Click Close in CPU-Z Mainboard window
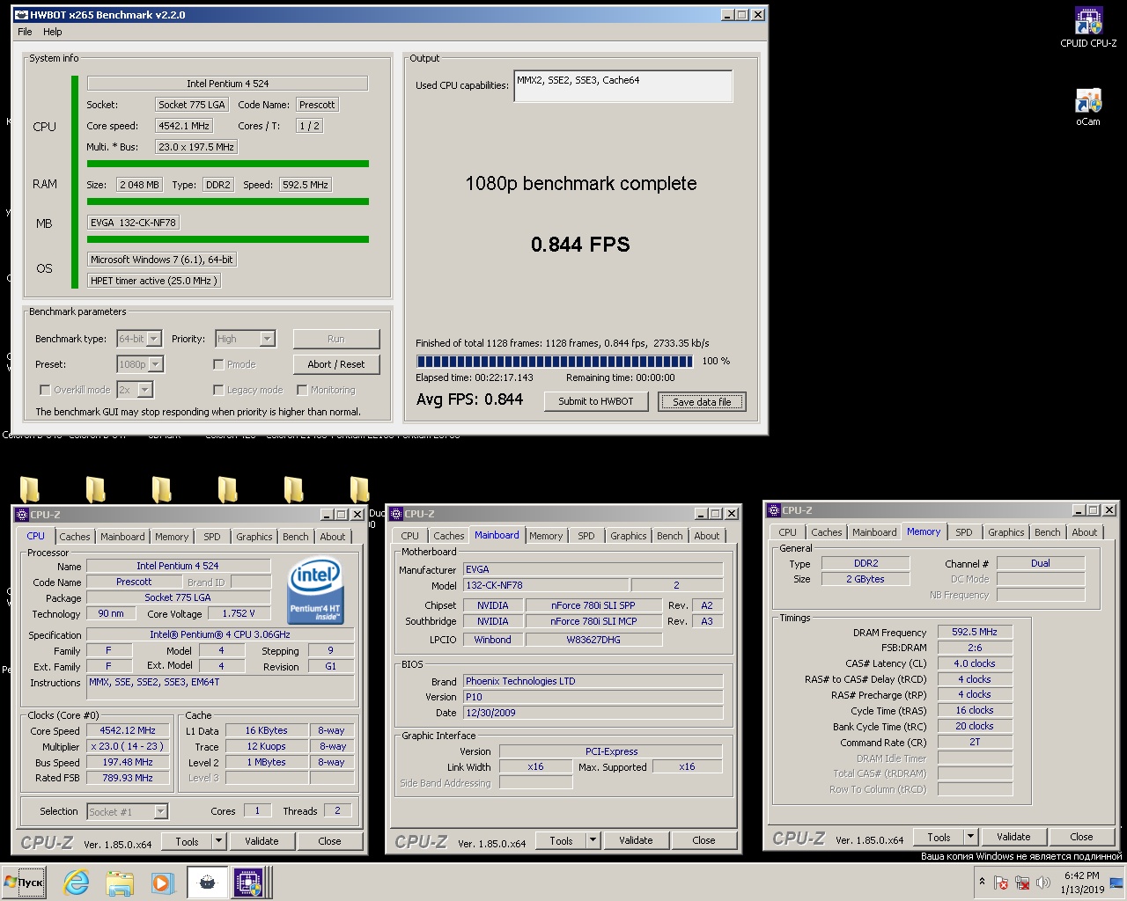This screenshot has width=1127, height=901. [703, 840]
